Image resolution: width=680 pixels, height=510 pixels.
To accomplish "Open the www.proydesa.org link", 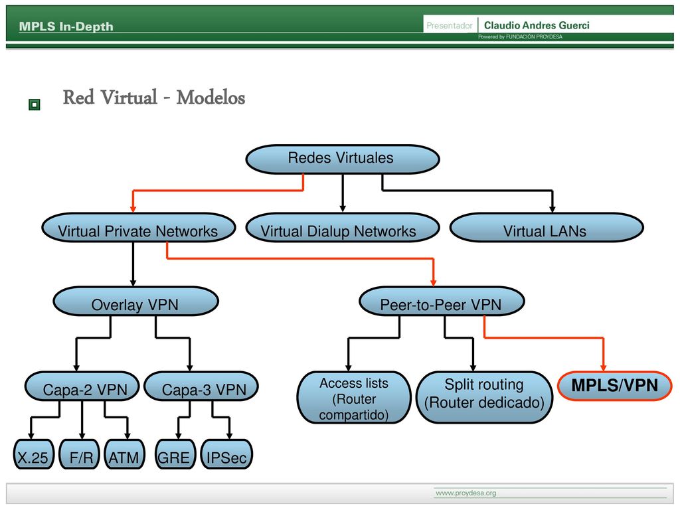I will point(466,493).
